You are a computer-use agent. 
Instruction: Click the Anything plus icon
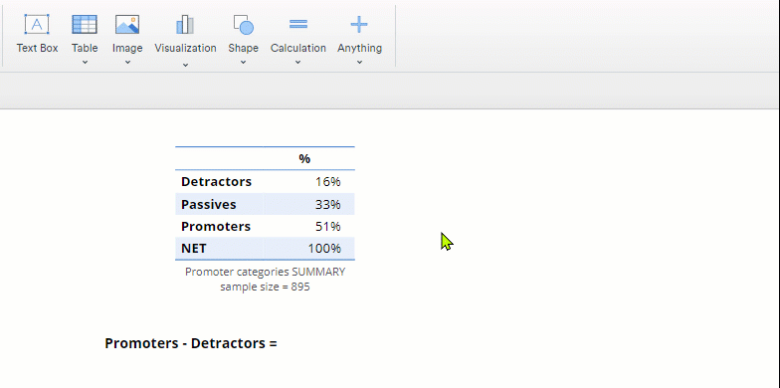click(359, 24)
